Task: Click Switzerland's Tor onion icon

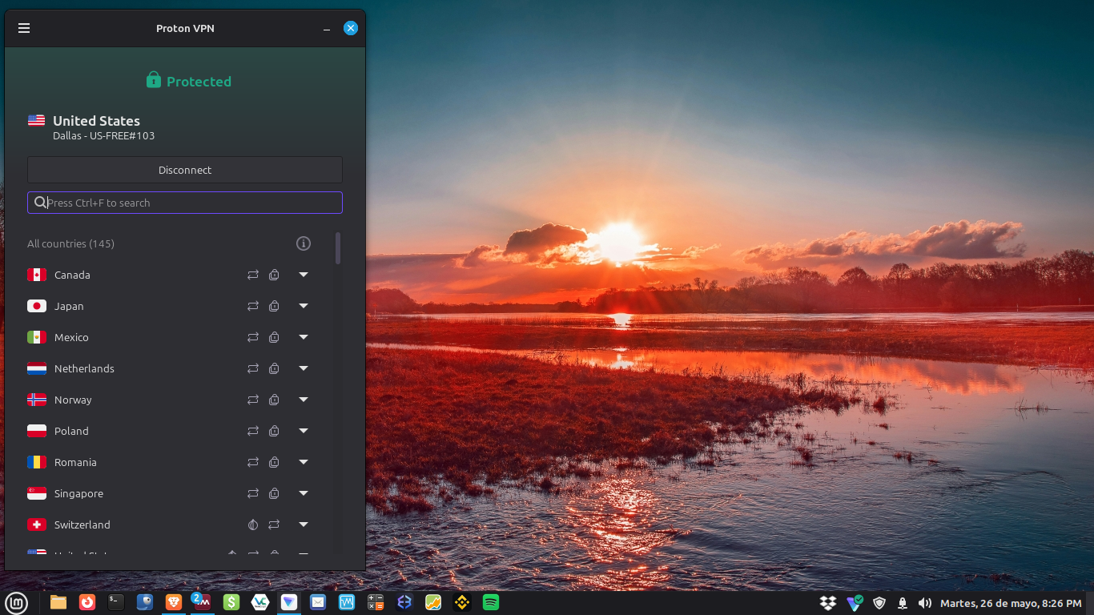Action: [x=253, y=525]
